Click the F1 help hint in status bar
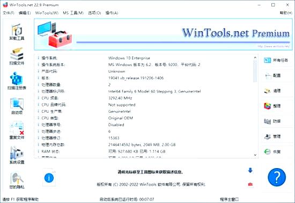 (20, 199)
